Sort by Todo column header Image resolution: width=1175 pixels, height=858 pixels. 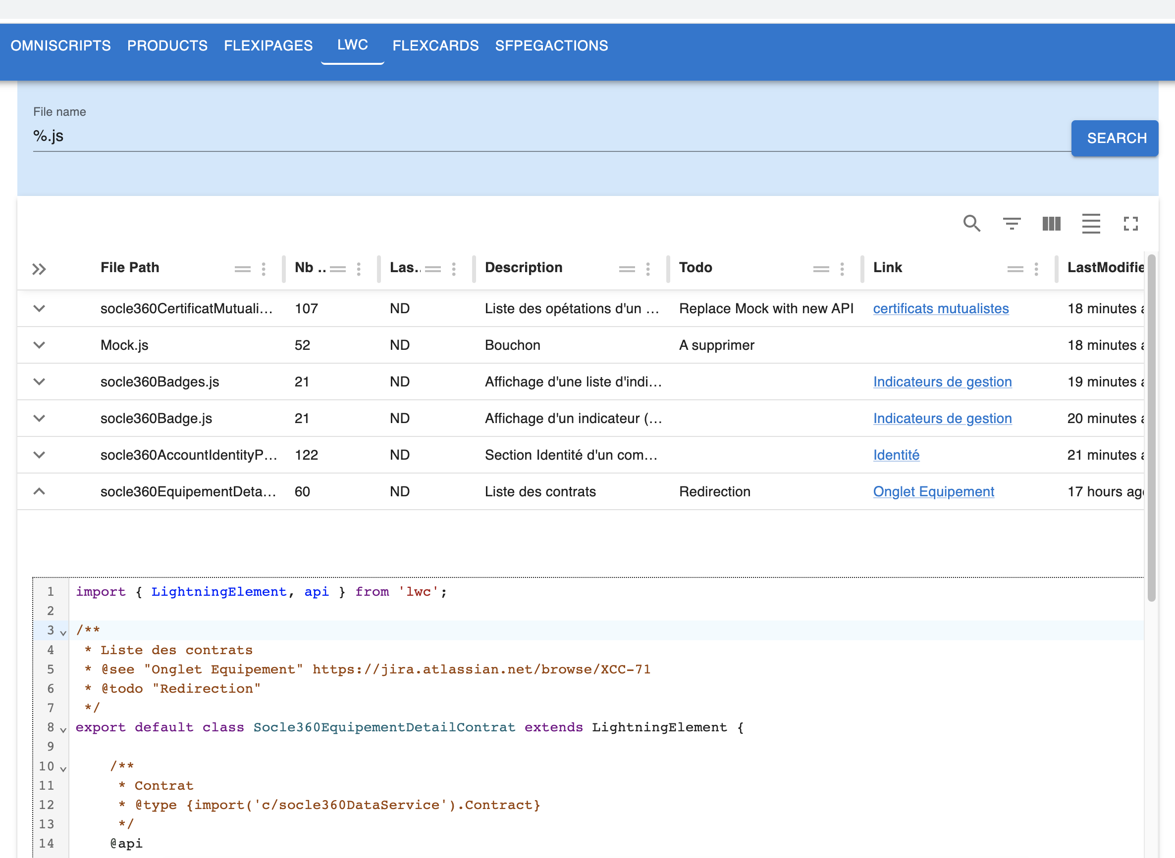coord(695,268)
